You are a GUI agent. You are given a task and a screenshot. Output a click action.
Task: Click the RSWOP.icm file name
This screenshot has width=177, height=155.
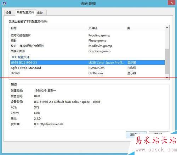[x=96, y=68]
